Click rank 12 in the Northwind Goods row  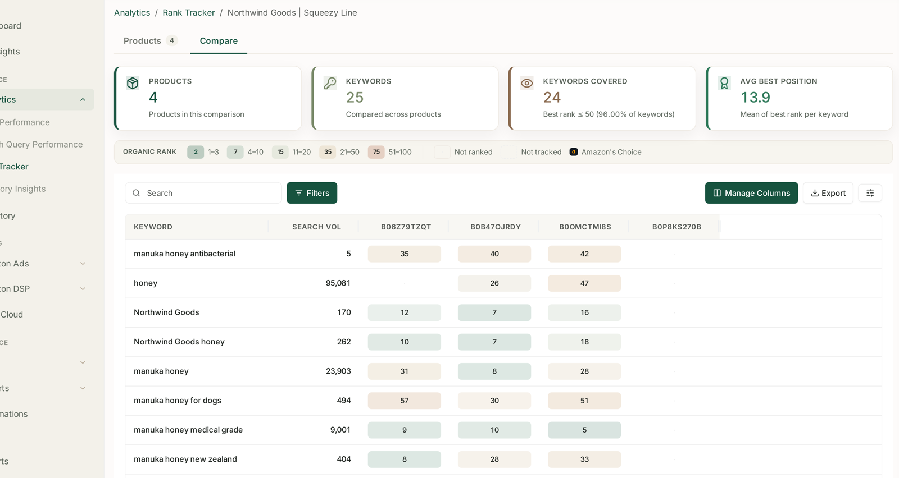tap(405, 312)
